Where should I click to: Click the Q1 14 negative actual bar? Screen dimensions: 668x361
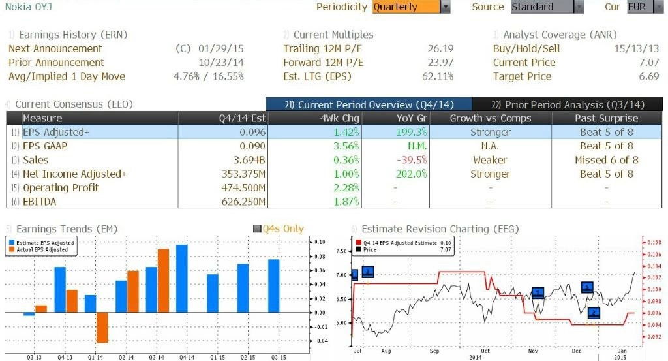coord(102,328)
